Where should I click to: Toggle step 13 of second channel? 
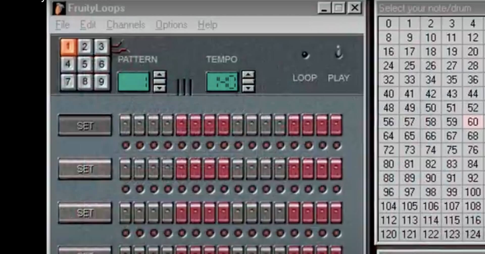(x=294, y=169)
